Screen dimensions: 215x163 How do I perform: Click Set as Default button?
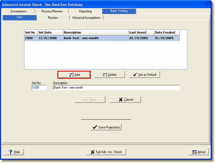[144, 75]
